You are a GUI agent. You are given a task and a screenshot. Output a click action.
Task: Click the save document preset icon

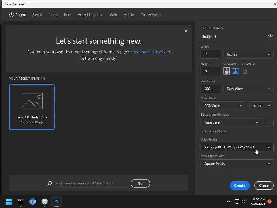271,37
